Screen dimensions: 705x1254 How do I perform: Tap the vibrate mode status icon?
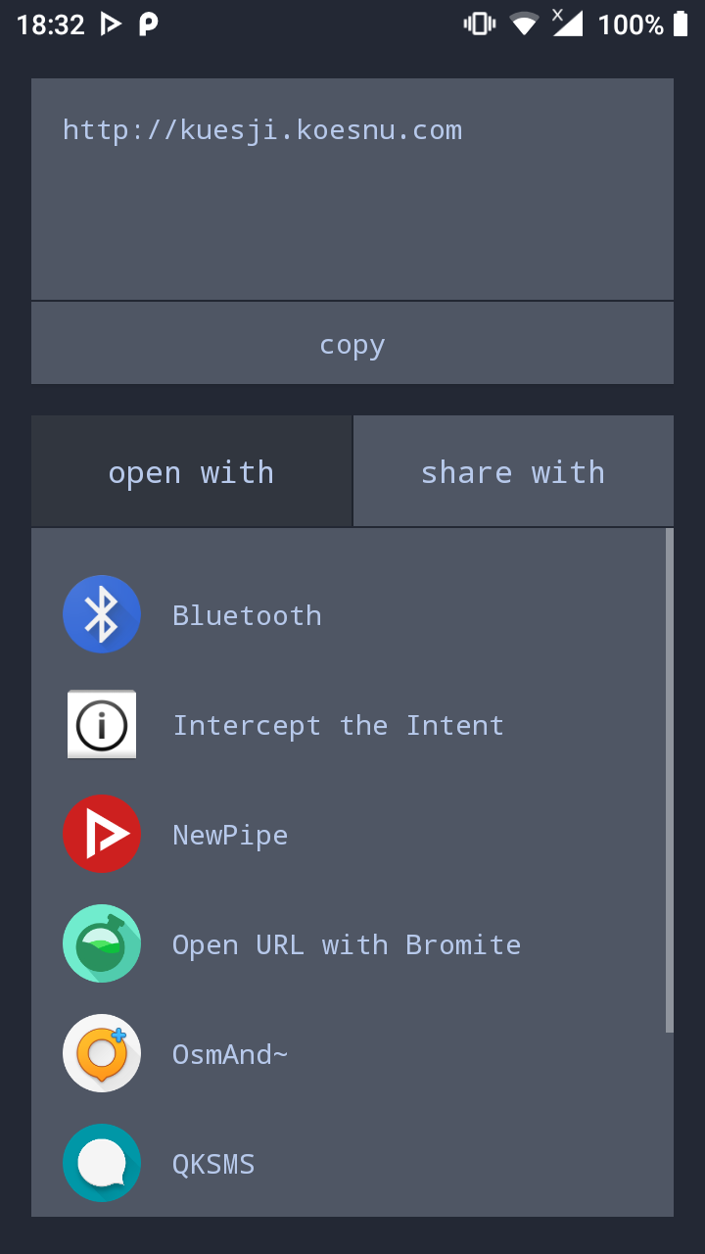click(480, 24)
